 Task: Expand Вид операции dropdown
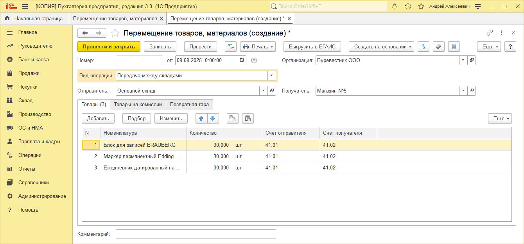coord(272,75)
